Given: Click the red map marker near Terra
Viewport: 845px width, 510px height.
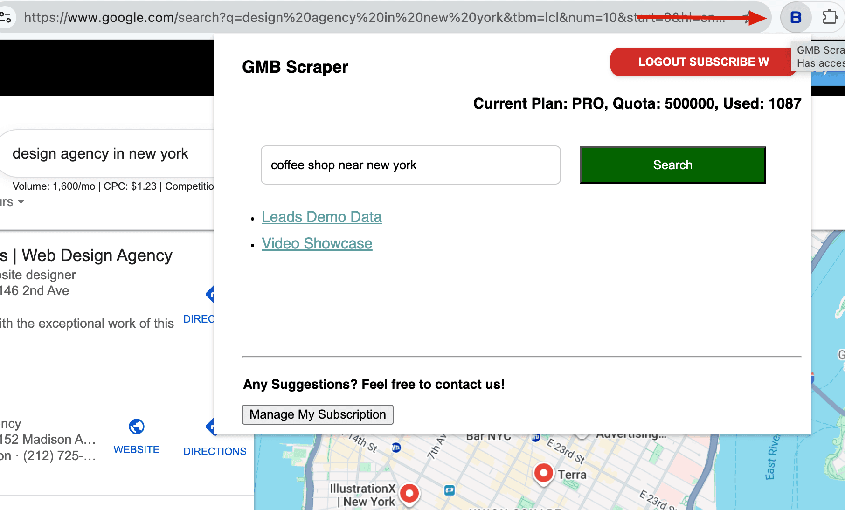Looking at the screenshot, I should [543, 472].
